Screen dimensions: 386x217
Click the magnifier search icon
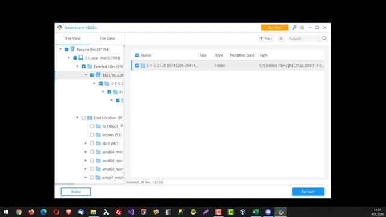pos(324,39)
